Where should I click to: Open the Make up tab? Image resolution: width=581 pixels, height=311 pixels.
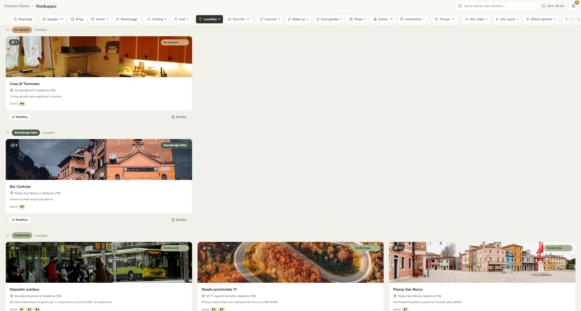pyautogui.click(x=298, y=19)
